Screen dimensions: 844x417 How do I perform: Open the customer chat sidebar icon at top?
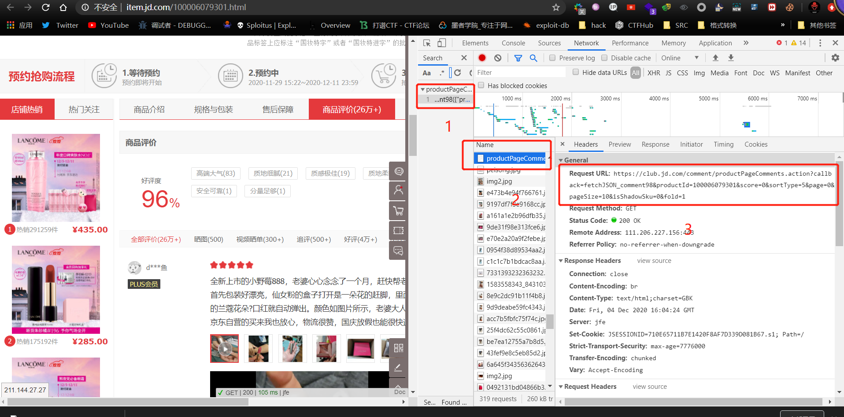click(x=398, y=171)
